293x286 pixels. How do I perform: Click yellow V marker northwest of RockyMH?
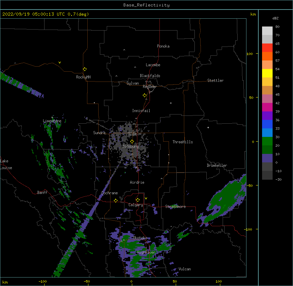[59, 62]
